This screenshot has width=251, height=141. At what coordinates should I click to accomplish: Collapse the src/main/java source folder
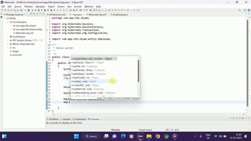[8, 22]
